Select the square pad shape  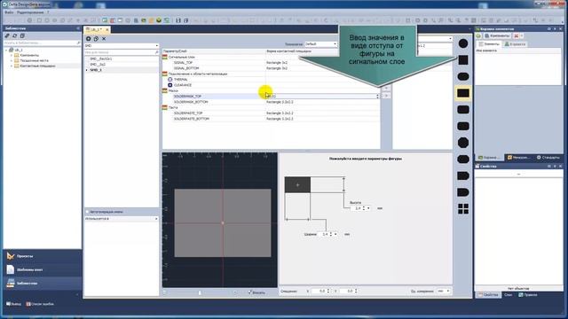tap(463, 60)
